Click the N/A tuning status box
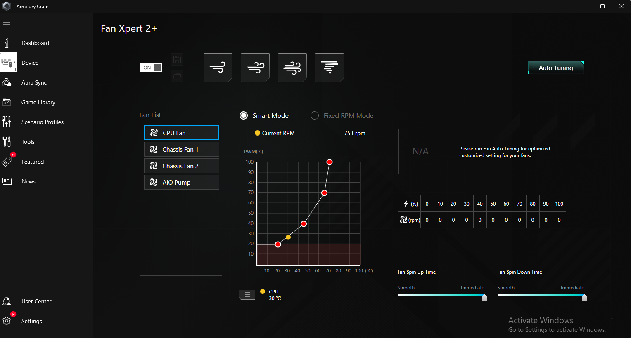This screenshot has width=631, height=338. [x=420, y=151]
